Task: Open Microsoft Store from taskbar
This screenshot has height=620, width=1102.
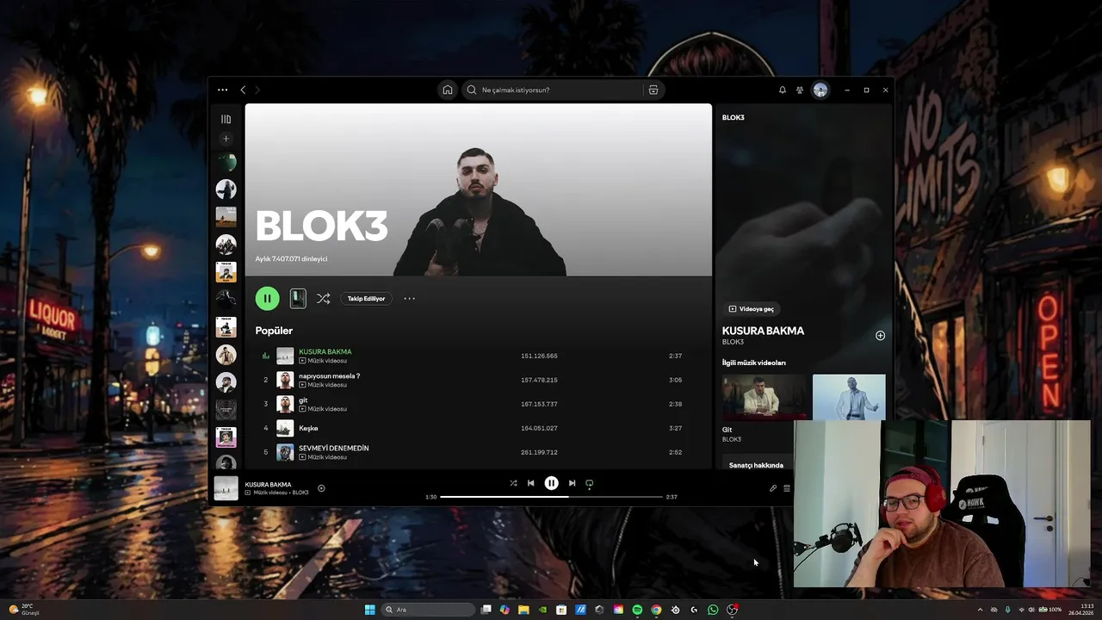Action: [561, 610]
